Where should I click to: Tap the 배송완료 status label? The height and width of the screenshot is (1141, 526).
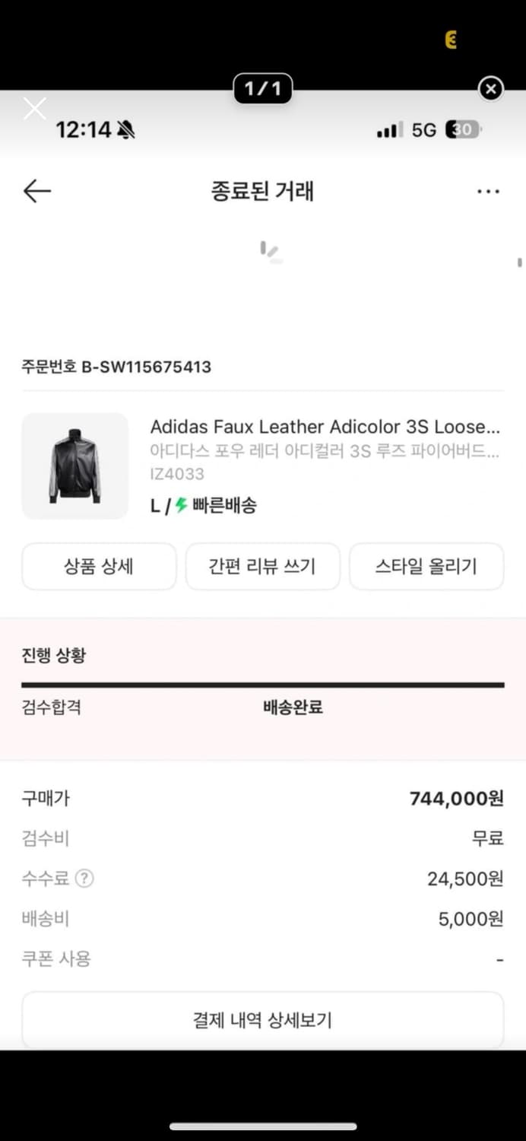pyautogui.click(x=293, y=707)
